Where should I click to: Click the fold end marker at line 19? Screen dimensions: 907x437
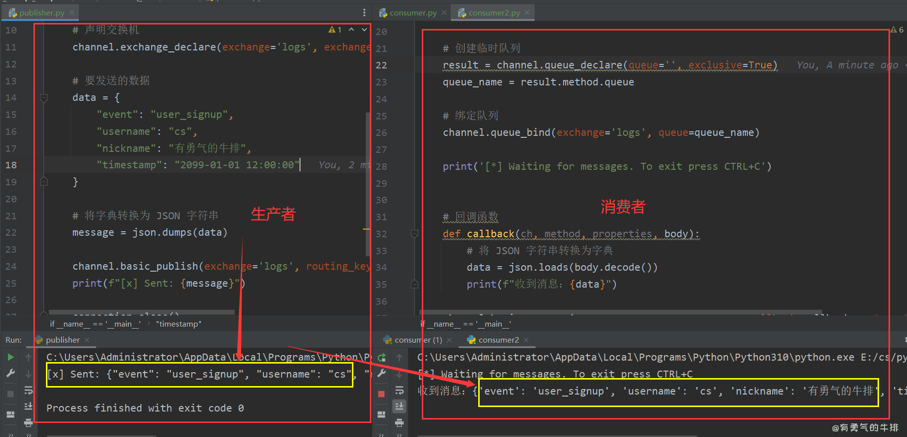(44, 182)
